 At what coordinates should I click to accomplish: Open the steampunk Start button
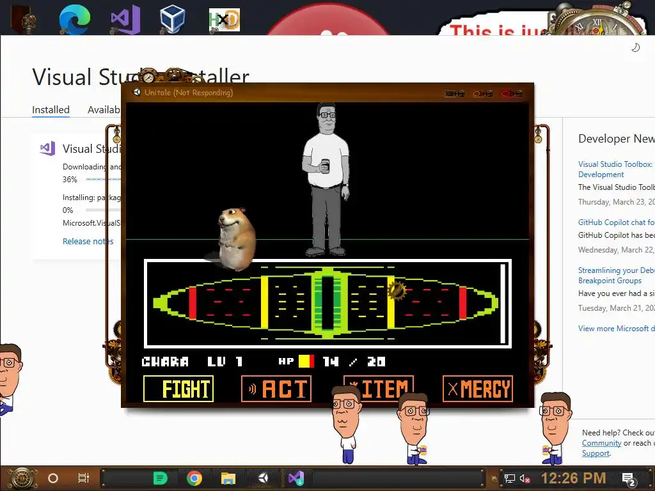click(x=22, y=478)
